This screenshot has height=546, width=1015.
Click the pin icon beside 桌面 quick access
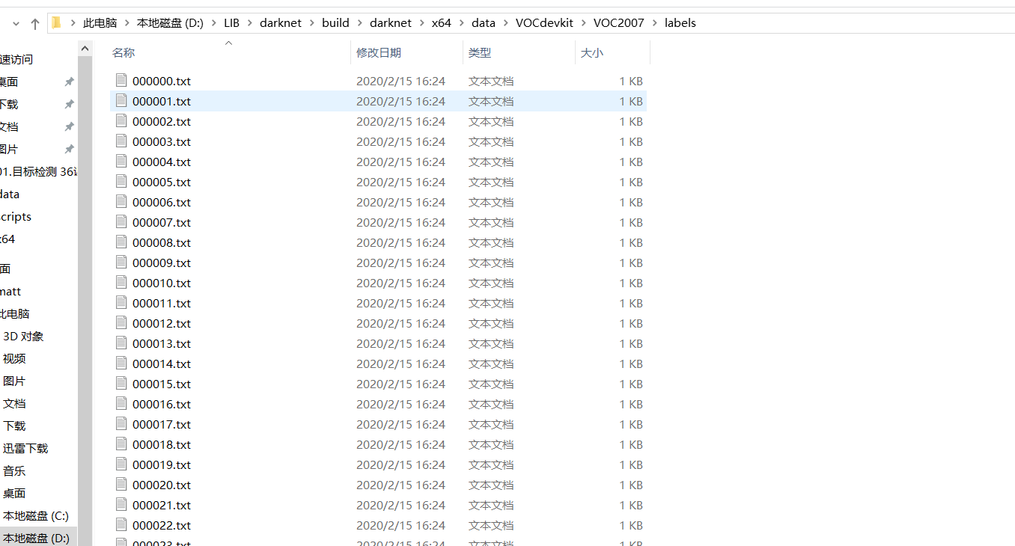(69, 82)
